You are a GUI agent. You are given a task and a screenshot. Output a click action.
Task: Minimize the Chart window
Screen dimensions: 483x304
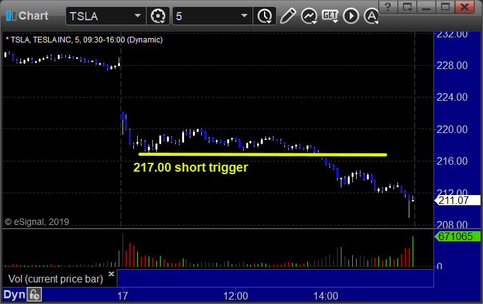click(x=426, y=6)
